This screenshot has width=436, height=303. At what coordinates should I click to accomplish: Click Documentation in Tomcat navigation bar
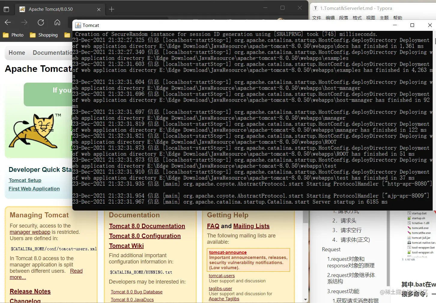point(52,53)
